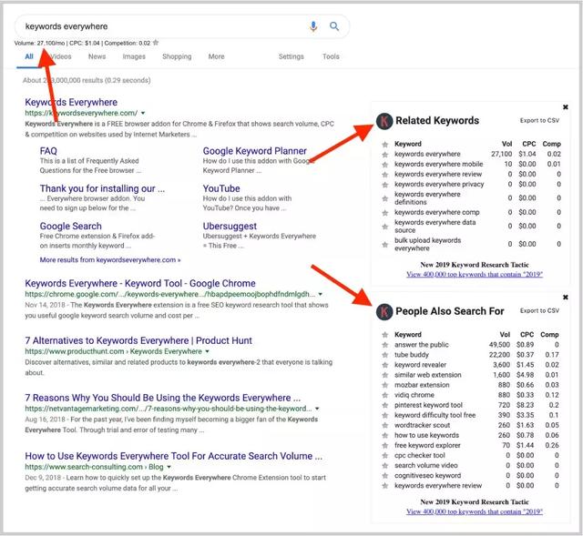583x536 pixels.
Task: Click the People Also Search For K logo
Action: coord(384,311)
